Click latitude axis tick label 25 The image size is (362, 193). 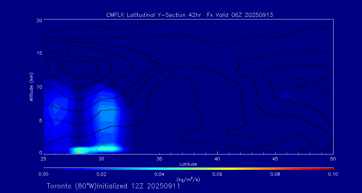(43, 159)
